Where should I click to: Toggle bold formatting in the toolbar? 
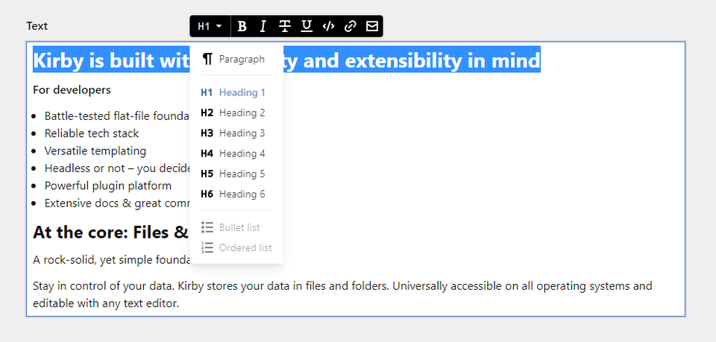[x=242, y=26]
